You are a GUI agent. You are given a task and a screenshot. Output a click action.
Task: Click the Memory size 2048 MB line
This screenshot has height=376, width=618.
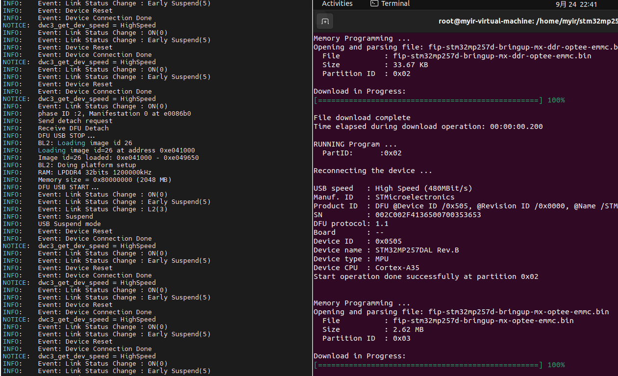point(104,179)
